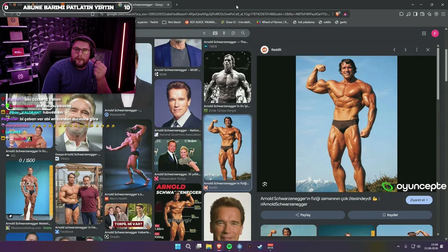Open the Independent Türkçe image result
Image resolution: width=448 pixels, height=252 pixels.
point(178,155)
